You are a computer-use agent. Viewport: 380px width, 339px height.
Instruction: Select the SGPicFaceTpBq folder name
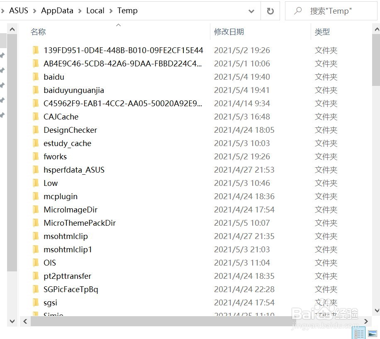coord(71,290)
